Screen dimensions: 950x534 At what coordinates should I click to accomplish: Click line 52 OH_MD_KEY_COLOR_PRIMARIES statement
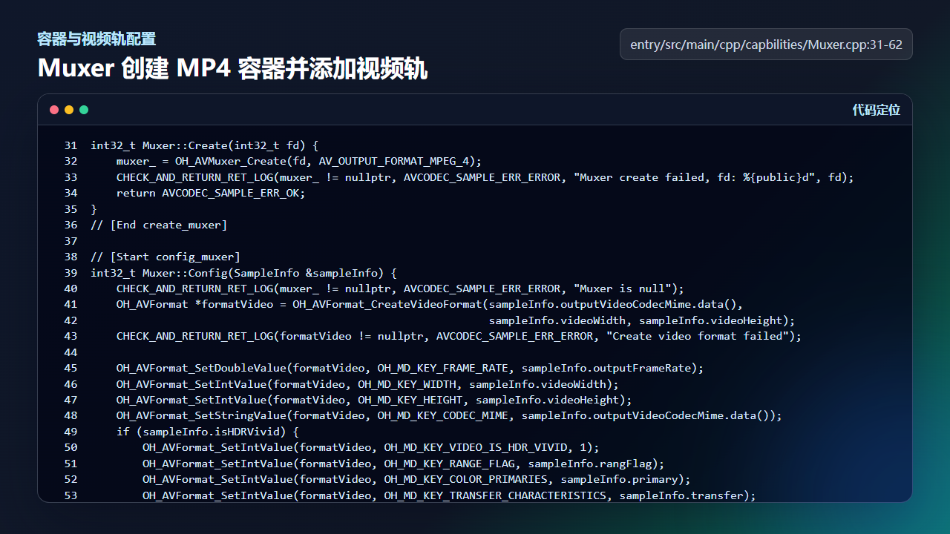tap(416, 479)
